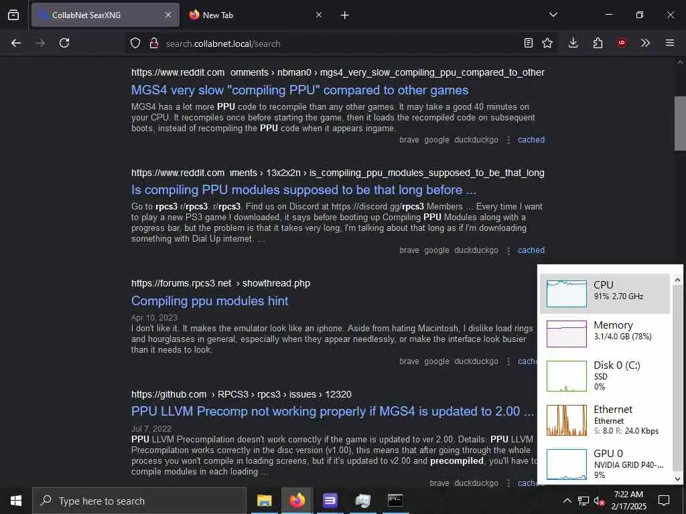Expand the list all tabs chevron
Viewport: 686px width, 514px height.
553,15
